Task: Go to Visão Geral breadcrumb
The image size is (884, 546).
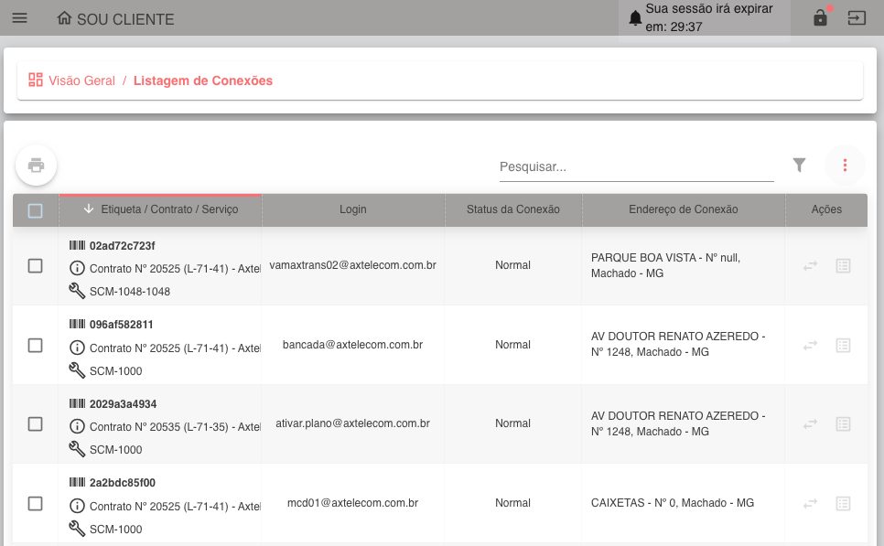Action: 81,80
